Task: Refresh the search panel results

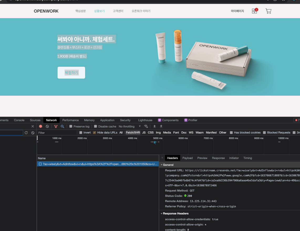Action: (x=26, y=133)
